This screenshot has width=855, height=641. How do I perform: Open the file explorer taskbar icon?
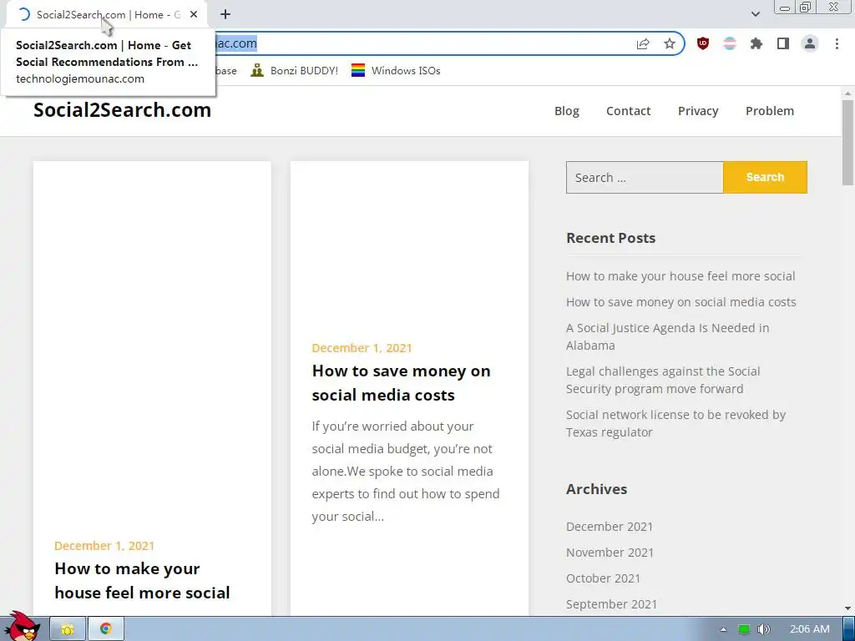68,629
